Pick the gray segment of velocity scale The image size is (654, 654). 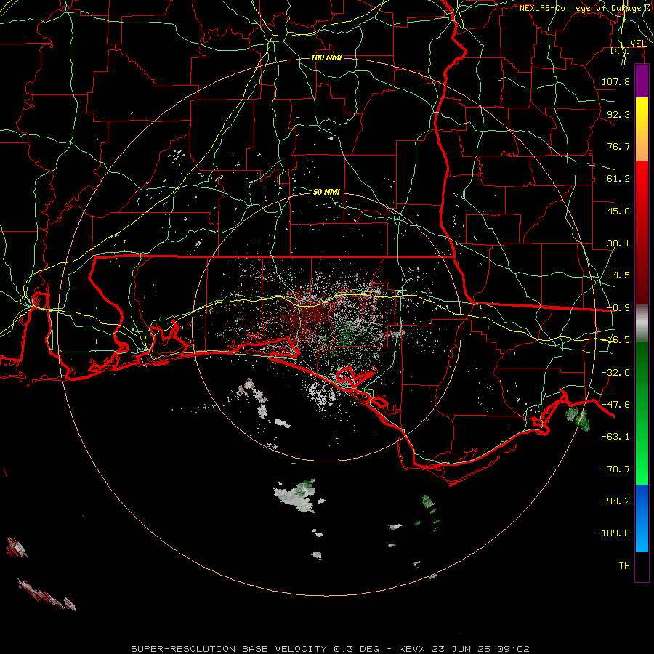[642, 323]
